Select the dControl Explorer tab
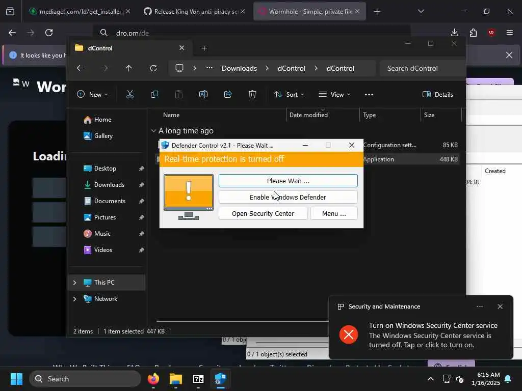Image resolution: width=522 pixels, height=391 pixels. click(x=130, y=48)
